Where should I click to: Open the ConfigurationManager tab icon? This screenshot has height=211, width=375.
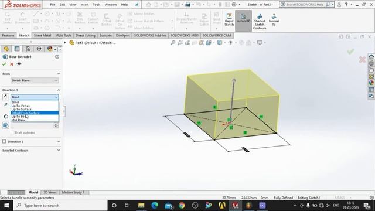[28, 49]
